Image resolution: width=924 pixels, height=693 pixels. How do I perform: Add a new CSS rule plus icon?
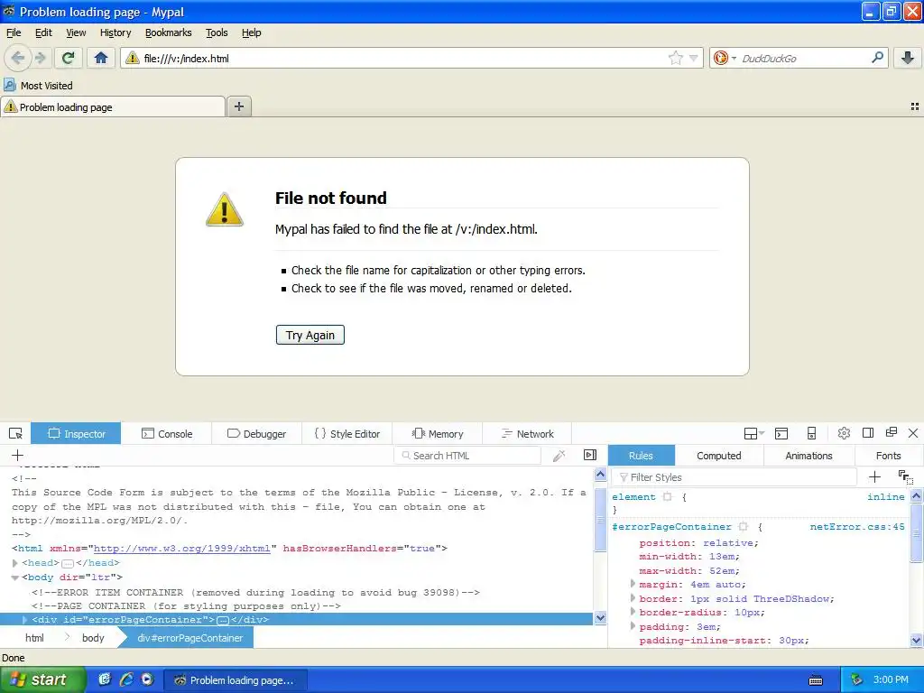(874, 476)
